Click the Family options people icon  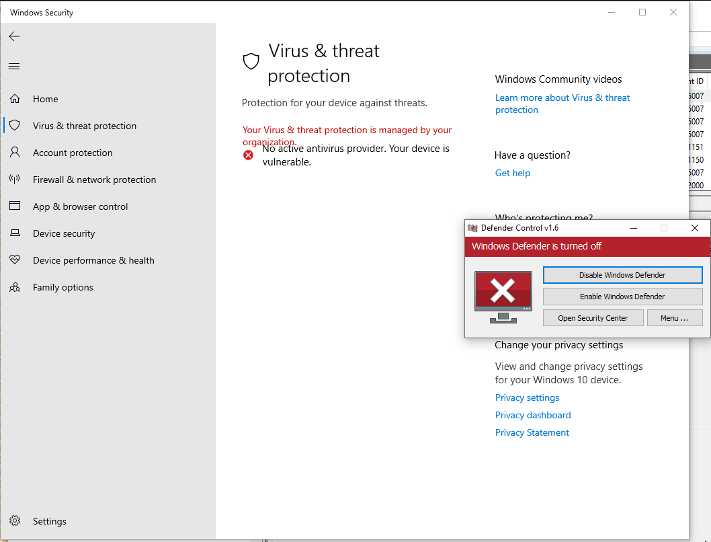click(x=15, y=287)
